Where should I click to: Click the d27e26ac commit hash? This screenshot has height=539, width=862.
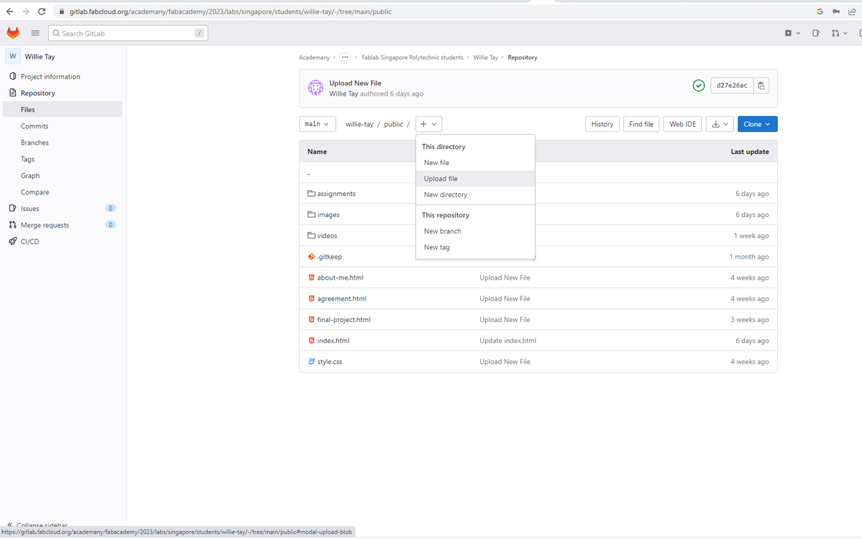point(732,86)
